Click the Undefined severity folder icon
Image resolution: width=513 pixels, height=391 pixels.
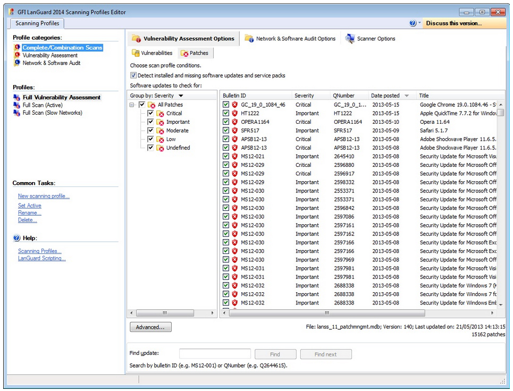(160, 148)
